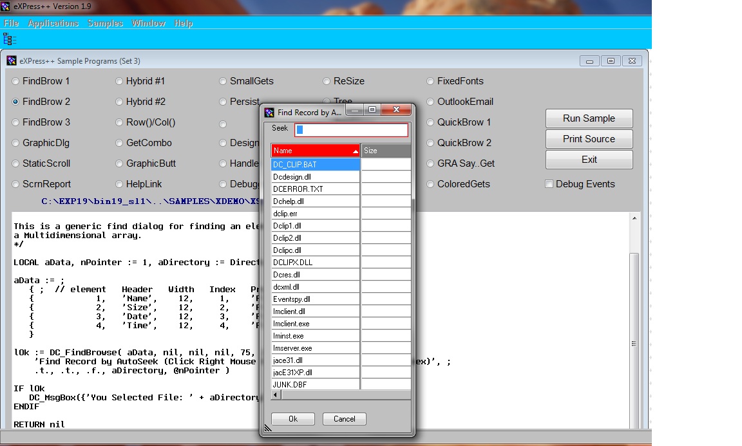The width and height of the screenshot is (742, 446).
Task: Open the Samples menu
Action: pyautogui.click(x=105, y=23)
